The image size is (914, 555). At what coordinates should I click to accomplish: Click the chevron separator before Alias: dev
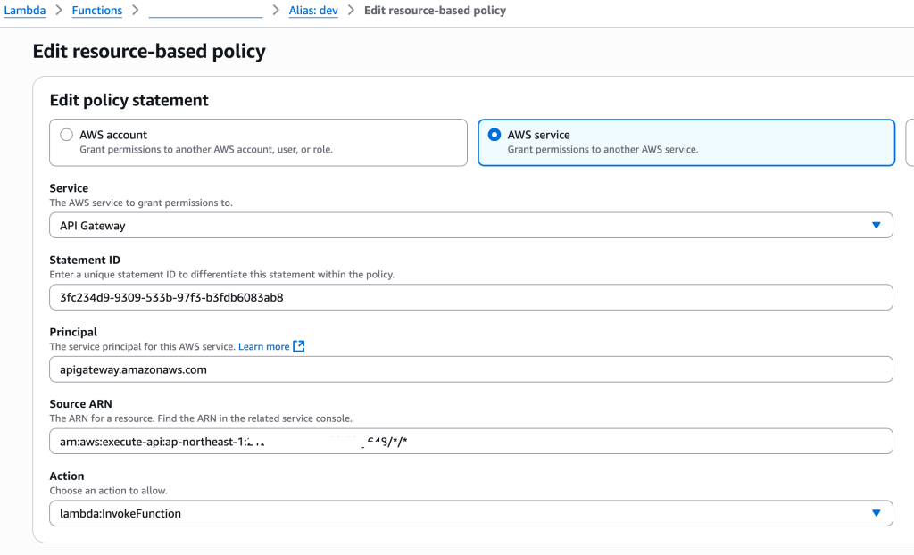tap(276, 11)
